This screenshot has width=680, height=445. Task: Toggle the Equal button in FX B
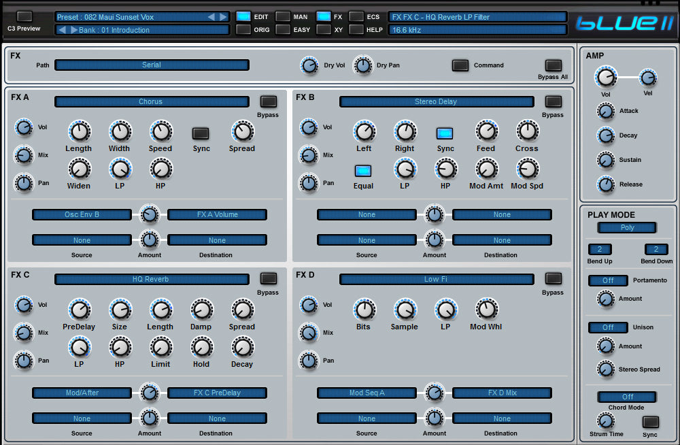pyautogui.click(x=363, y=171)
